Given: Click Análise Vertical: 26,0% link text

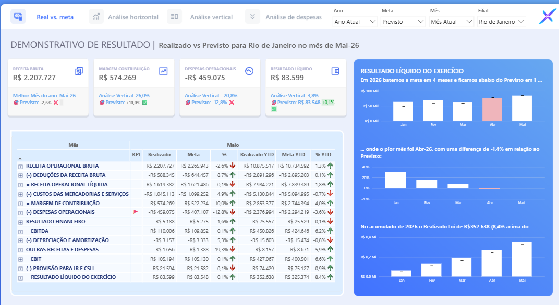Looking at the screenshot, I should 124,95.
